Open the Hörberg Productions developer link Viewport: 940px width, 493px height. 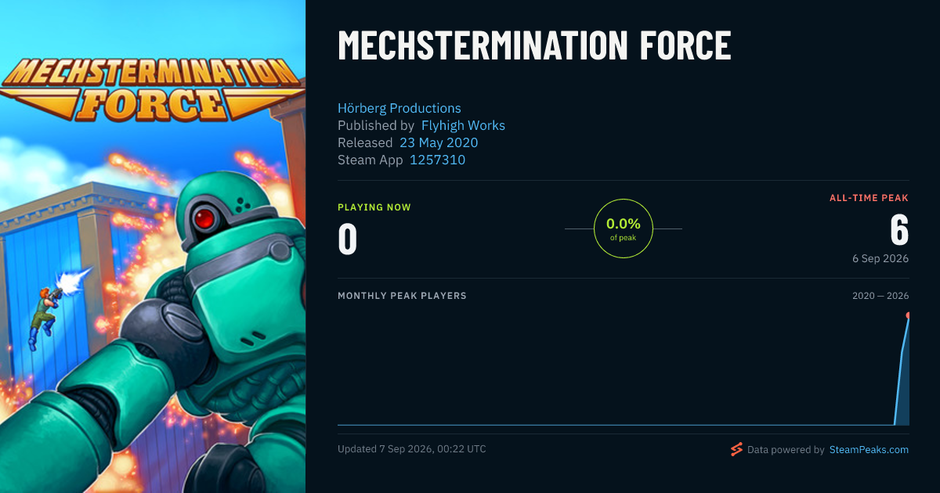point(399,108)
